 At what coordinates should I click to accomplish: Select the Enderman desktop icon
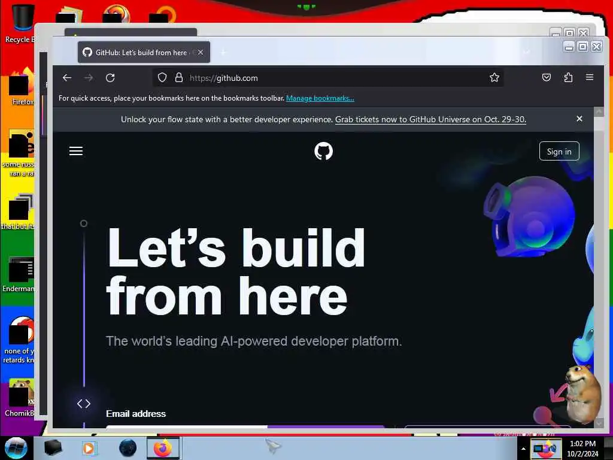[19, 274]
